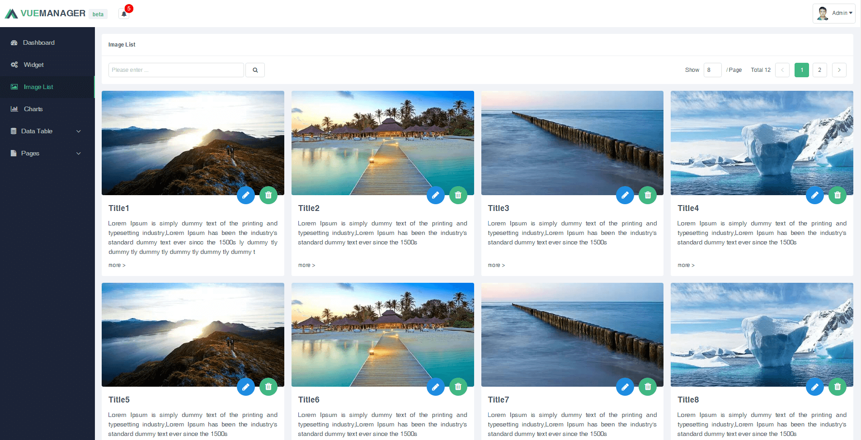The width and height of the screenshot is (861, 440).
Task: Delete the Title7 image card
Action: (x=648, y=387)
